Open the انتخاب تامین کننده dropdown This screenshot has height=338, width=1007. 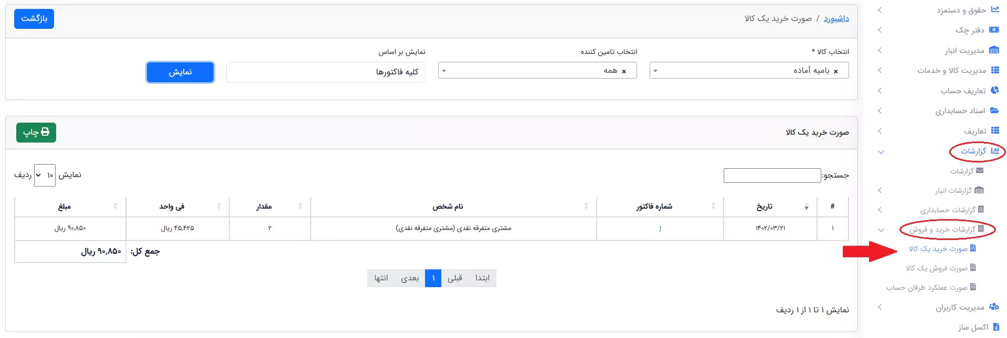tap(537, 70)
